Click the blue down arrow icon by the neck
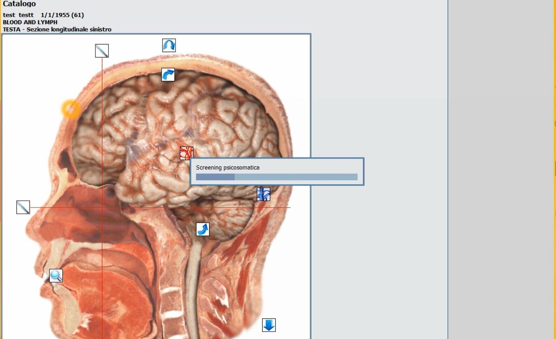This screenshot has height=339, width=556. pos(269,325)
